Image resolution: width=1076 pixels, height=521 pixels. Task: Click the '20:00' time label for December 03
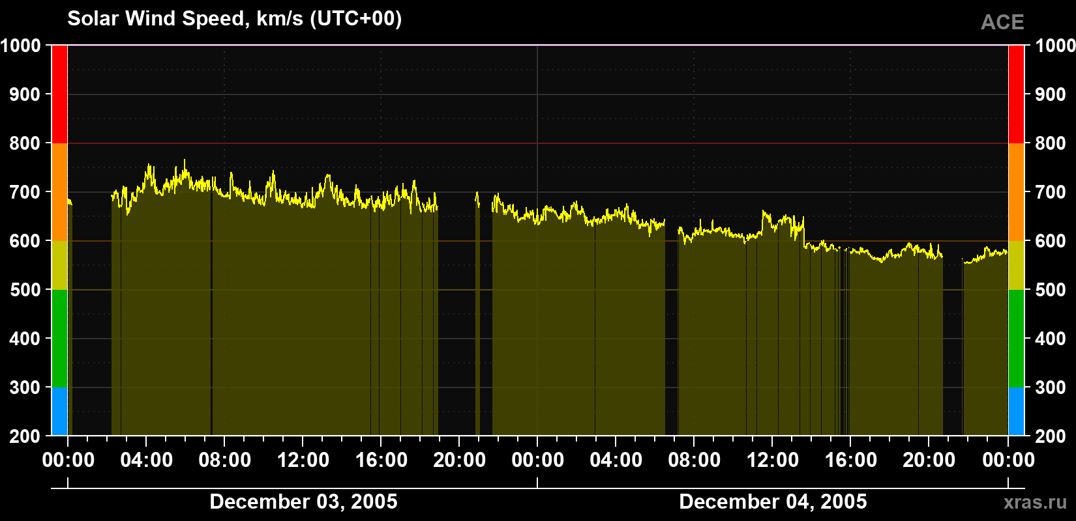tap(460, 460)
